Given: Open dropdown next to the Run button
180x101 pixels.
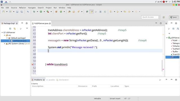Looking at the screenshot, I should 44,12.
